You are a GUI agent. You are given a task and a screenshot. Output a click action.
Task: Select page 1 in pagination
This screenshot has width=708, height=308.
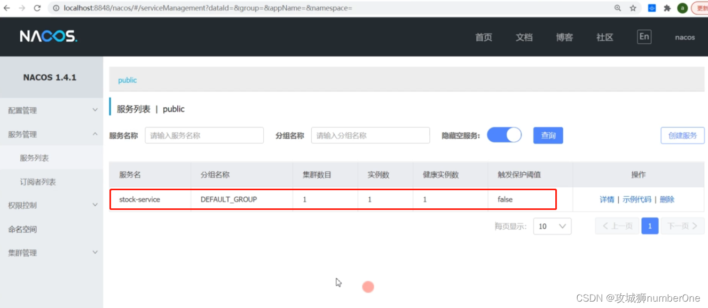click(650, 226)
